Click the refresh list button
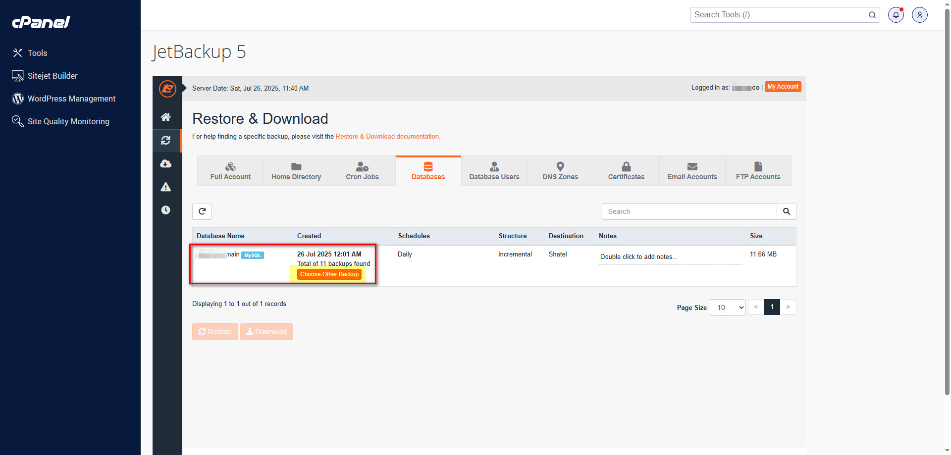This screenshot has height=455, width=951. point(202,211)
